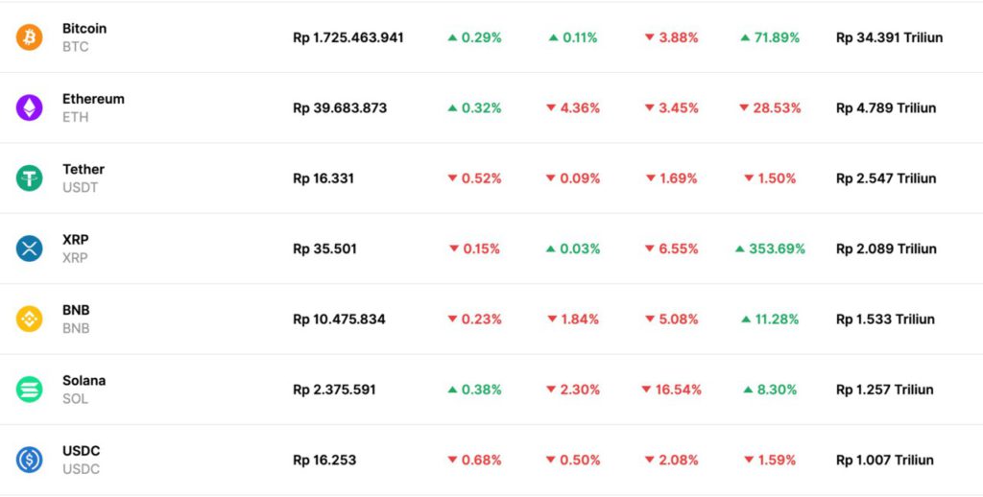The width and height of the screenshot is (983, 497).
Task: Click Ethereum's 28.53% decline value
Action: tap(776, 108)
